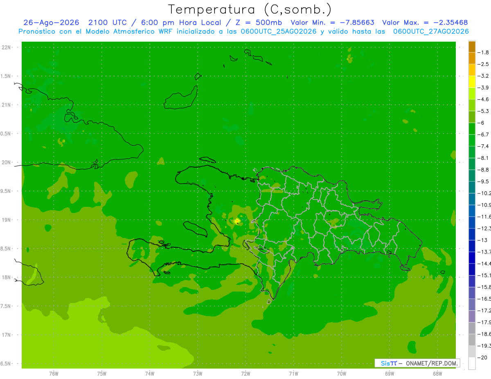This screenshot has width=491, height=379.
Task: Click the '18N' latitude label
Action: tap(6, 277)
